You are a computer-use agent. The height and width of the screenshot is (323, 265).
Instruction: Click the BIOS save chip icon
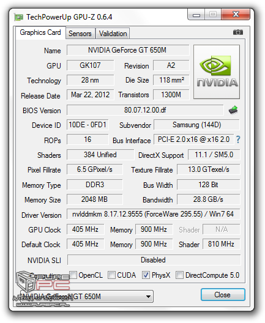pyautogui.click(x=233, y=110)
